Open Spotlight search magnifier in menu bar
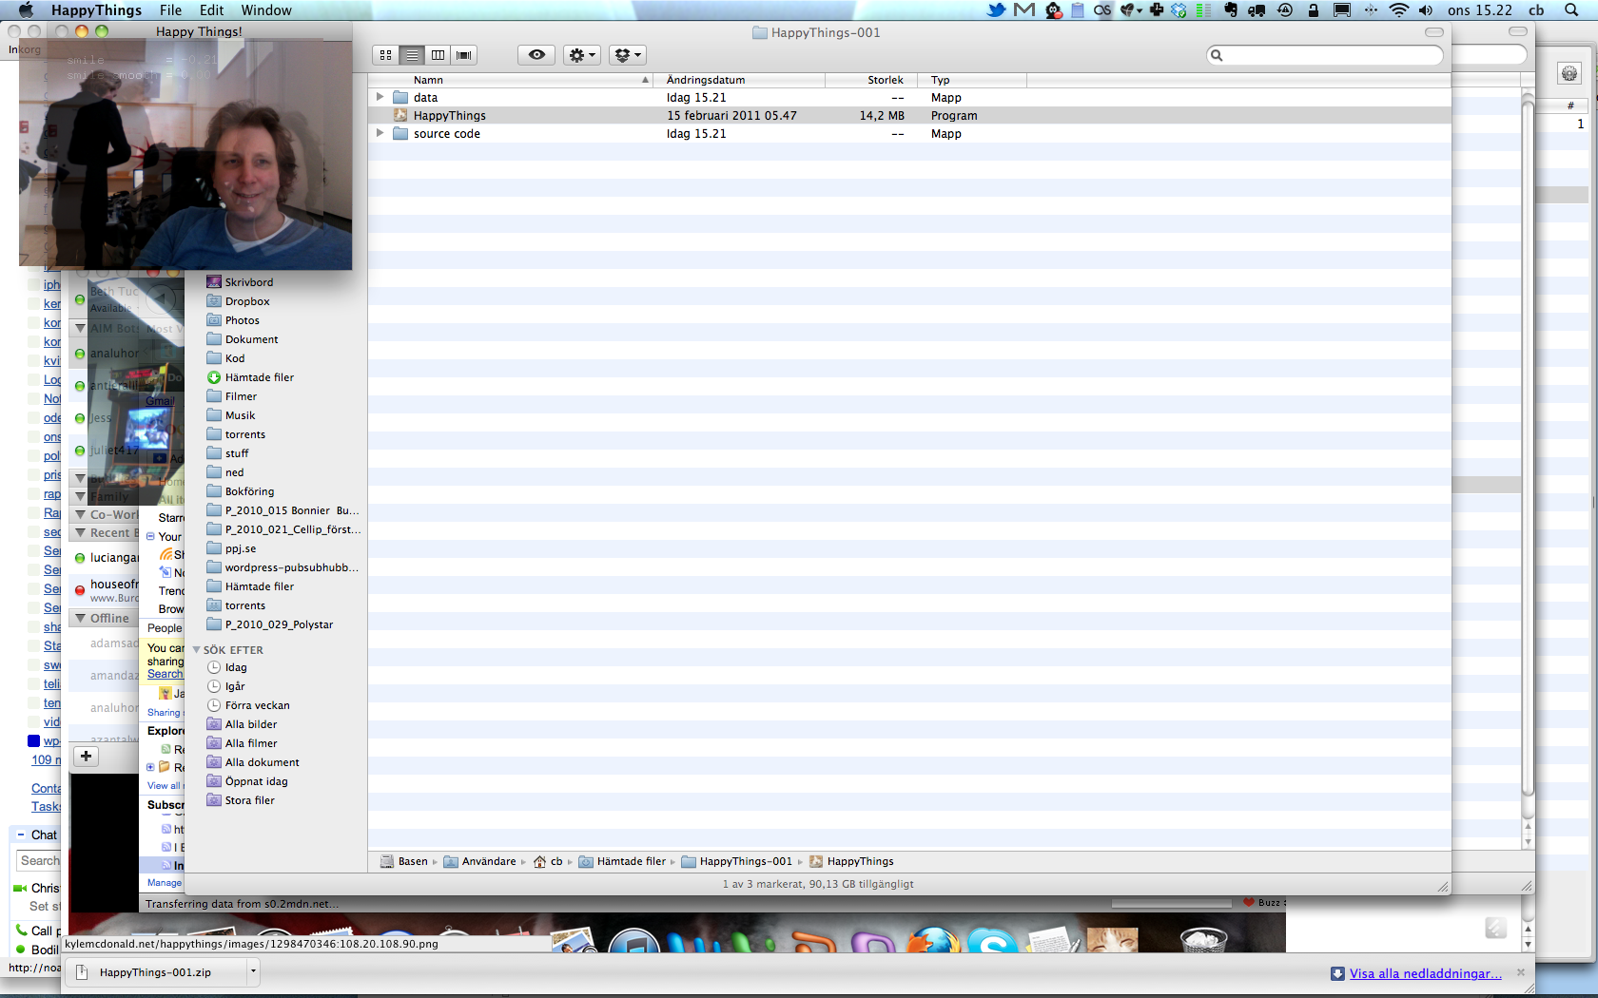This screenshot has height=998, width=1598. (x=1571, y=10)
